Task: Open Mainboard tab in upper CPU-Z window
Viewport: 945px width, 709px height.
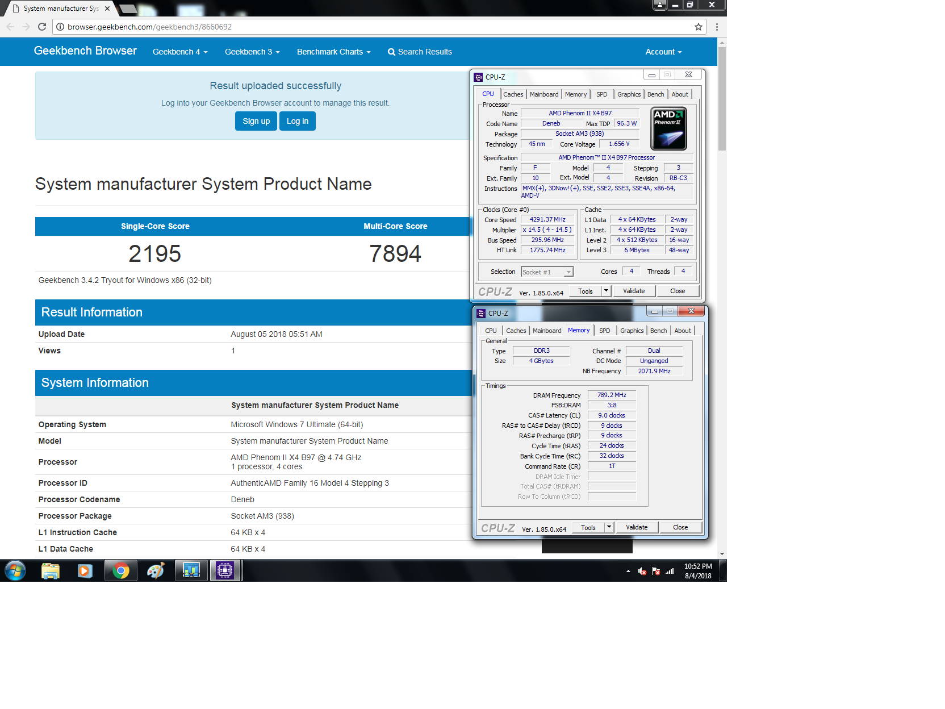Action: (x=544, y=94)
